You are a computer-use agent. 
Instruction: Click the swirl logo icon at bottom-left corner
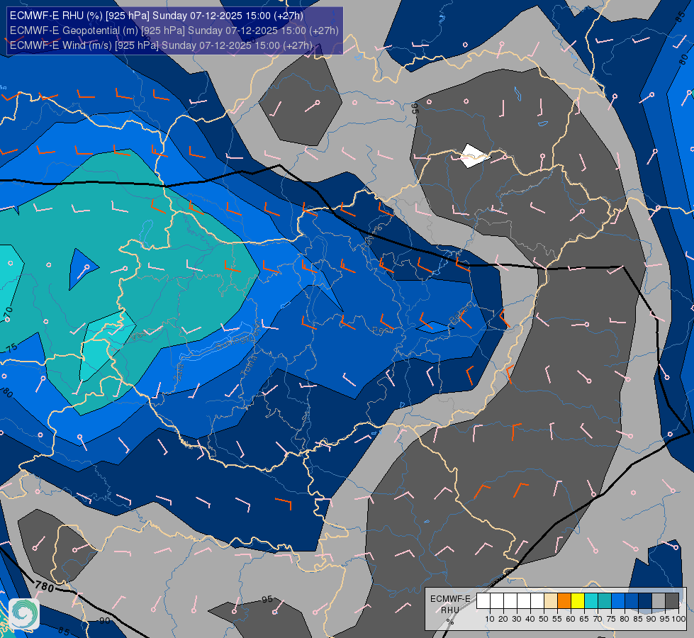24,614
